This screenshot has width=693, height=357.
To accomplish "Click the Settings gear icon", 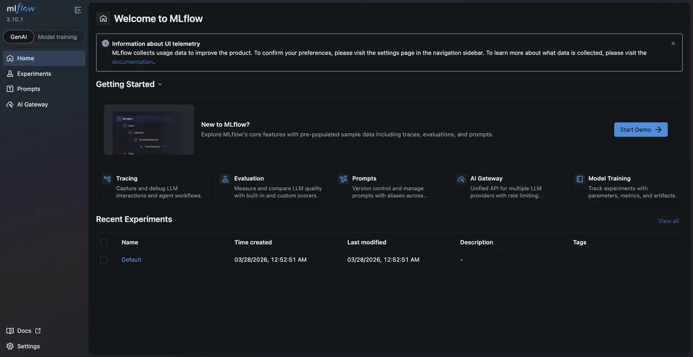I will [10, 346].
